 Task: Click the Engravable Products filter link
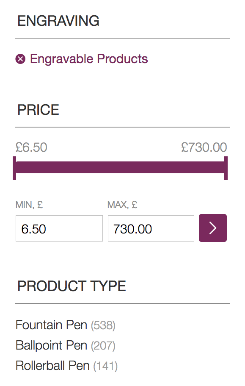coord(89,59)
